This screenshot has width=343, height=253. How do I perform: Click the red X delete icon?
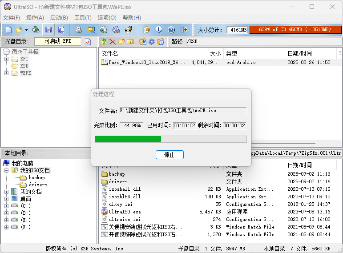coord(112,42)
